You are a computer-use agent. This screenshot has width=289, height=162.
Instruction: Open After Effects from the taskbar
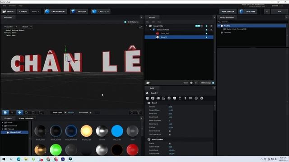pos(63,159)
